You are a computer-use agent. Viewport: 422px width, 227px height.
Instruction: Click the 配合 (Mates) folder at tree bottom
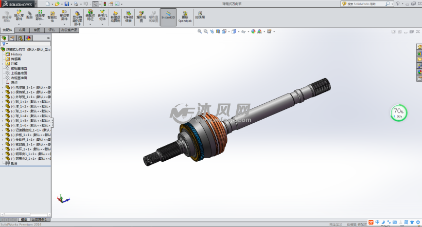coord(11,163)
